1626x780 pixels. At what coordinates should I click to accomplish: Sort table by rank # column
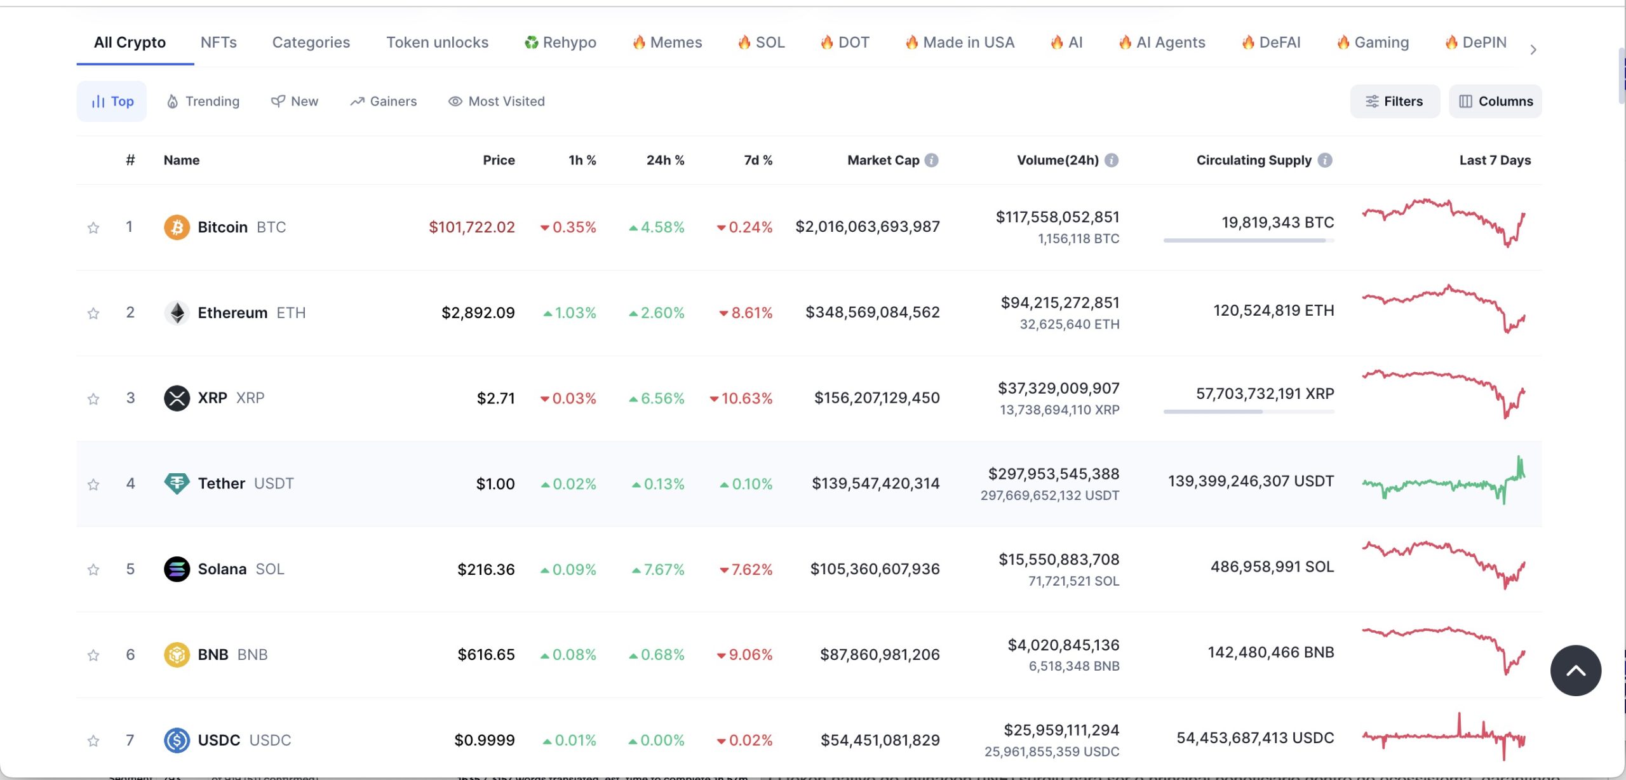pos(130,160)
